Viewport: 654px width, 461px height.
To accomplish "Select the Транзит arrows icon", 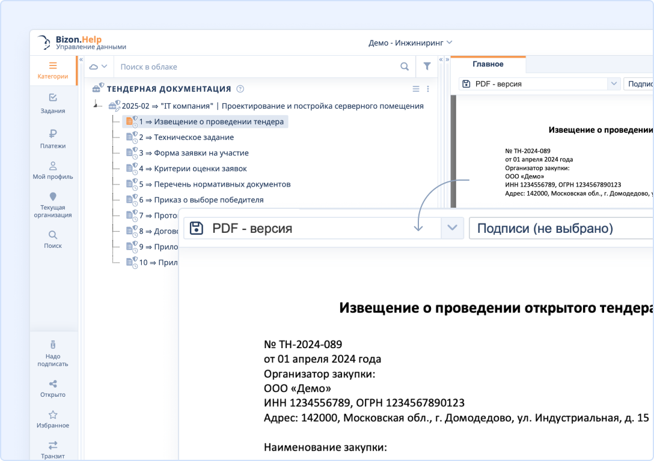I will pyautogui.click(x=53, y=444).
